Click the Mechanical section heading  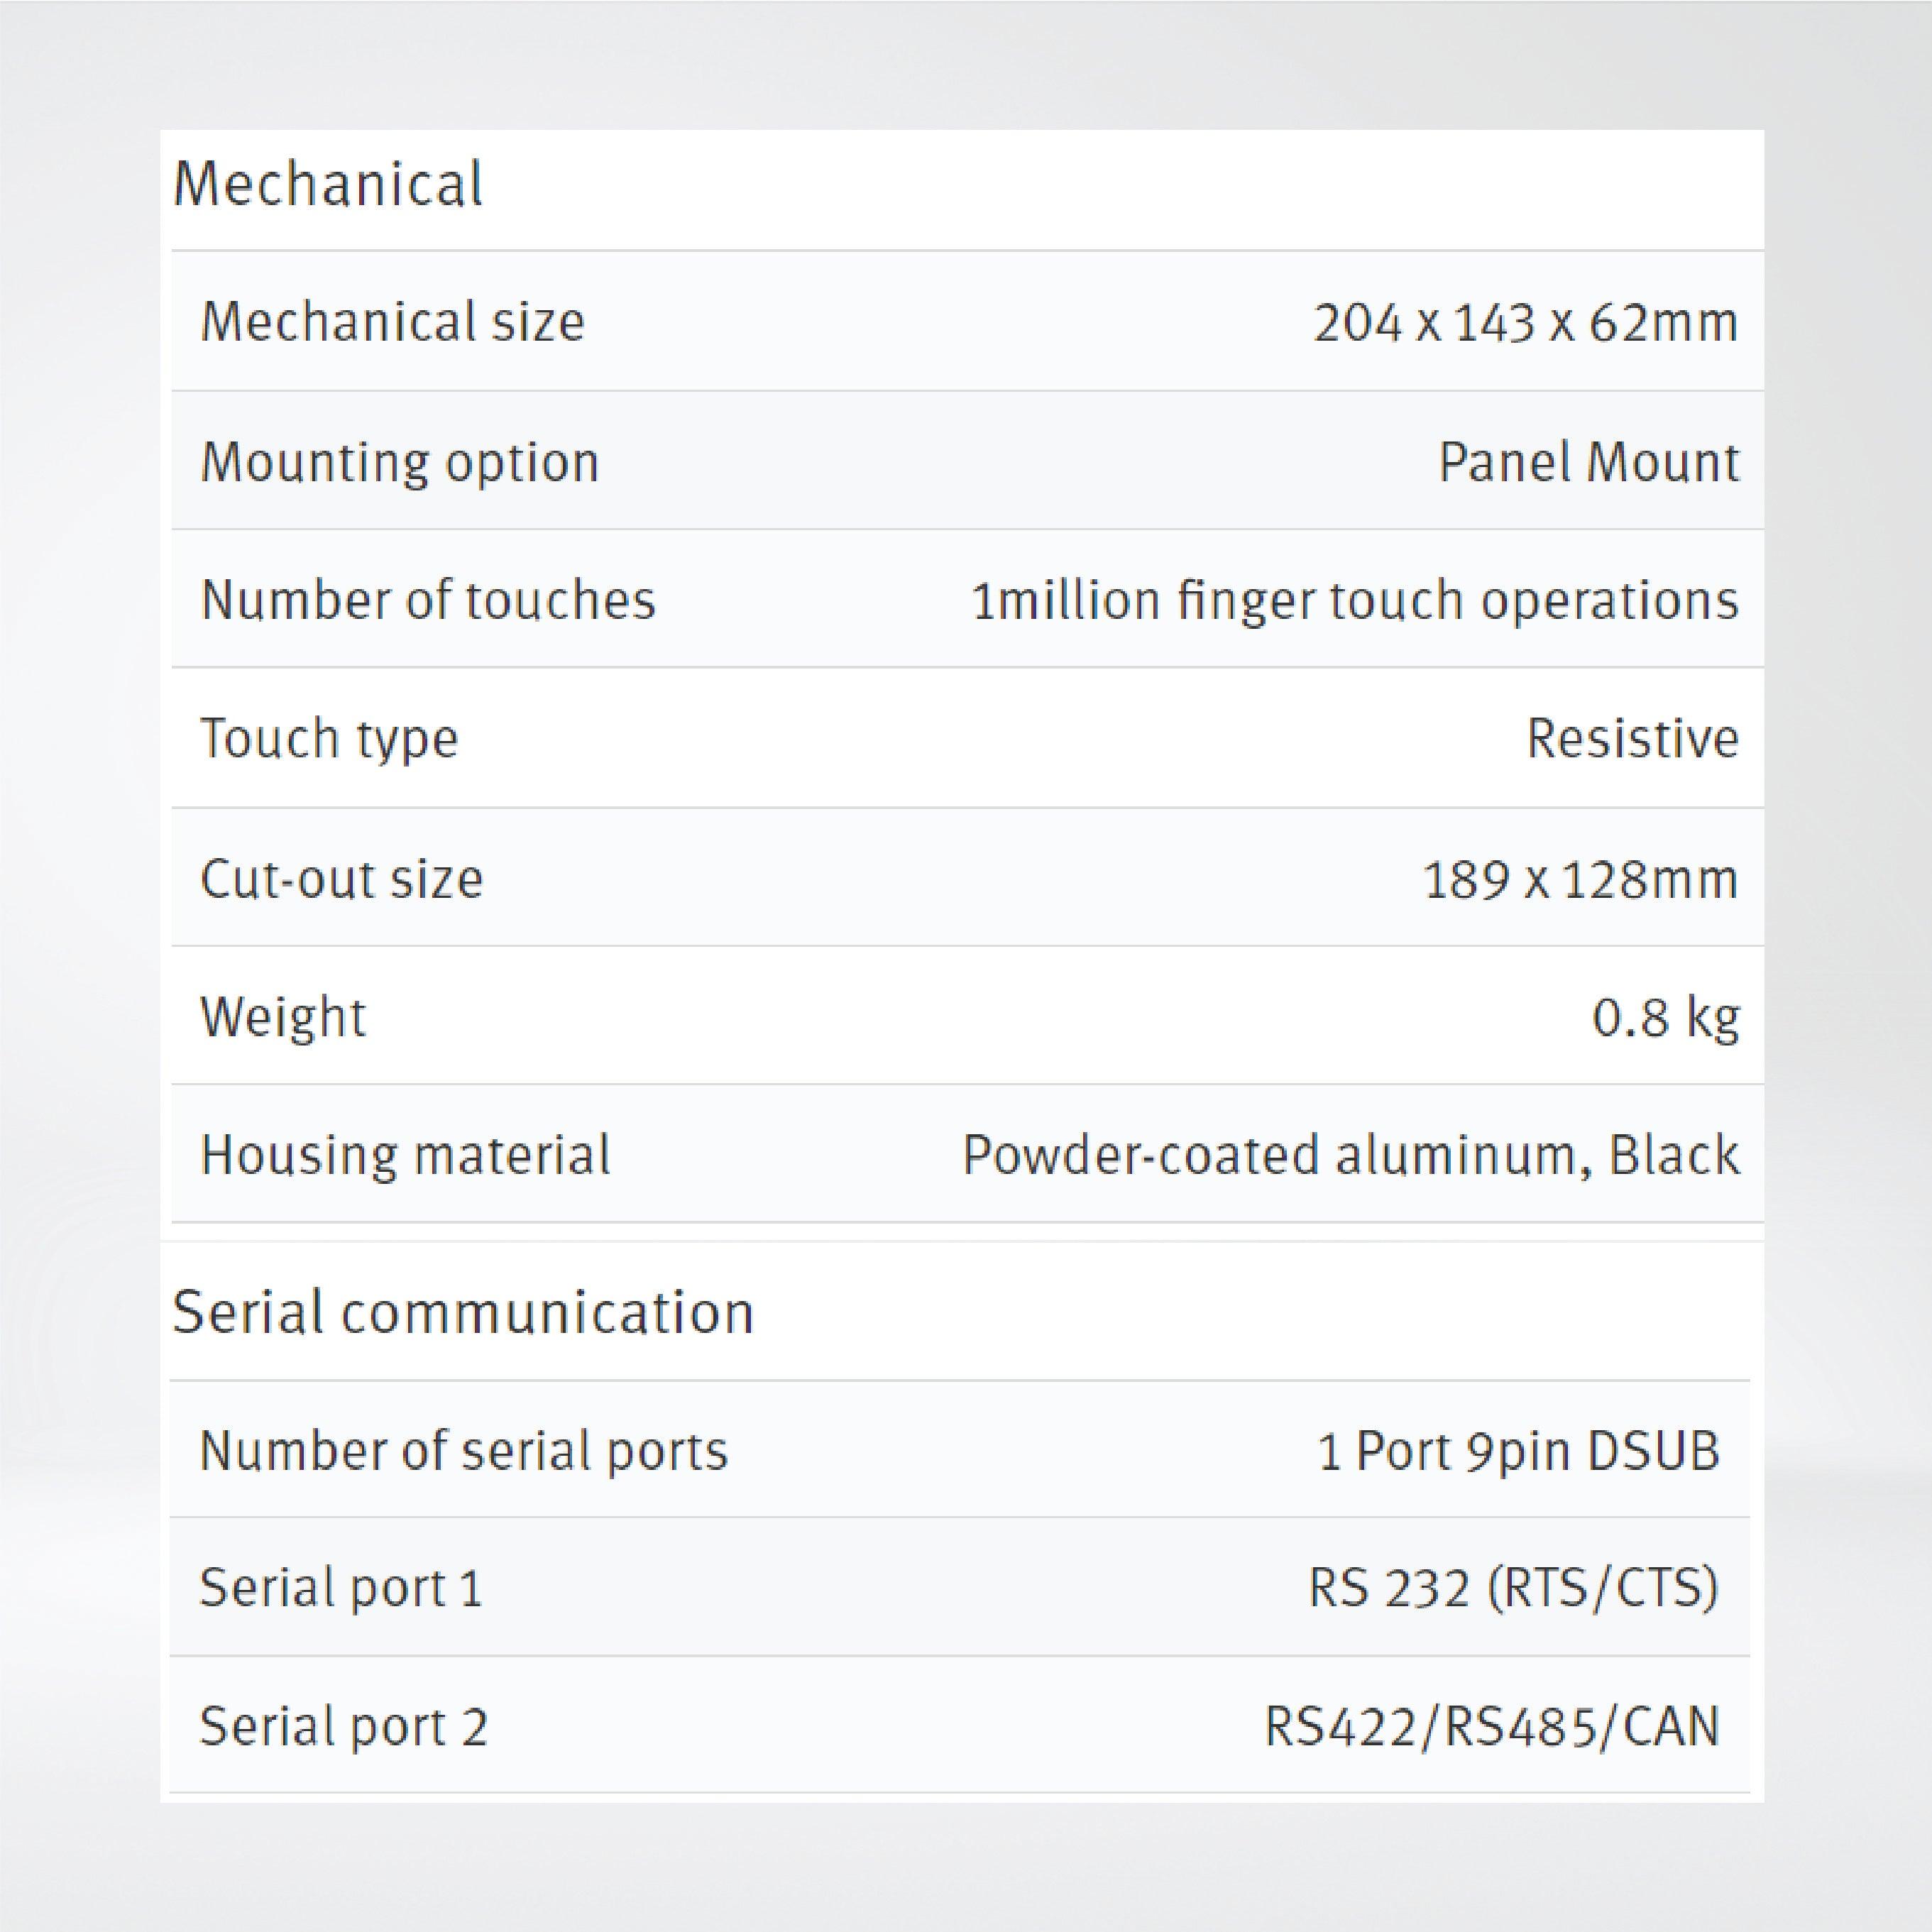tap(328, 185)
